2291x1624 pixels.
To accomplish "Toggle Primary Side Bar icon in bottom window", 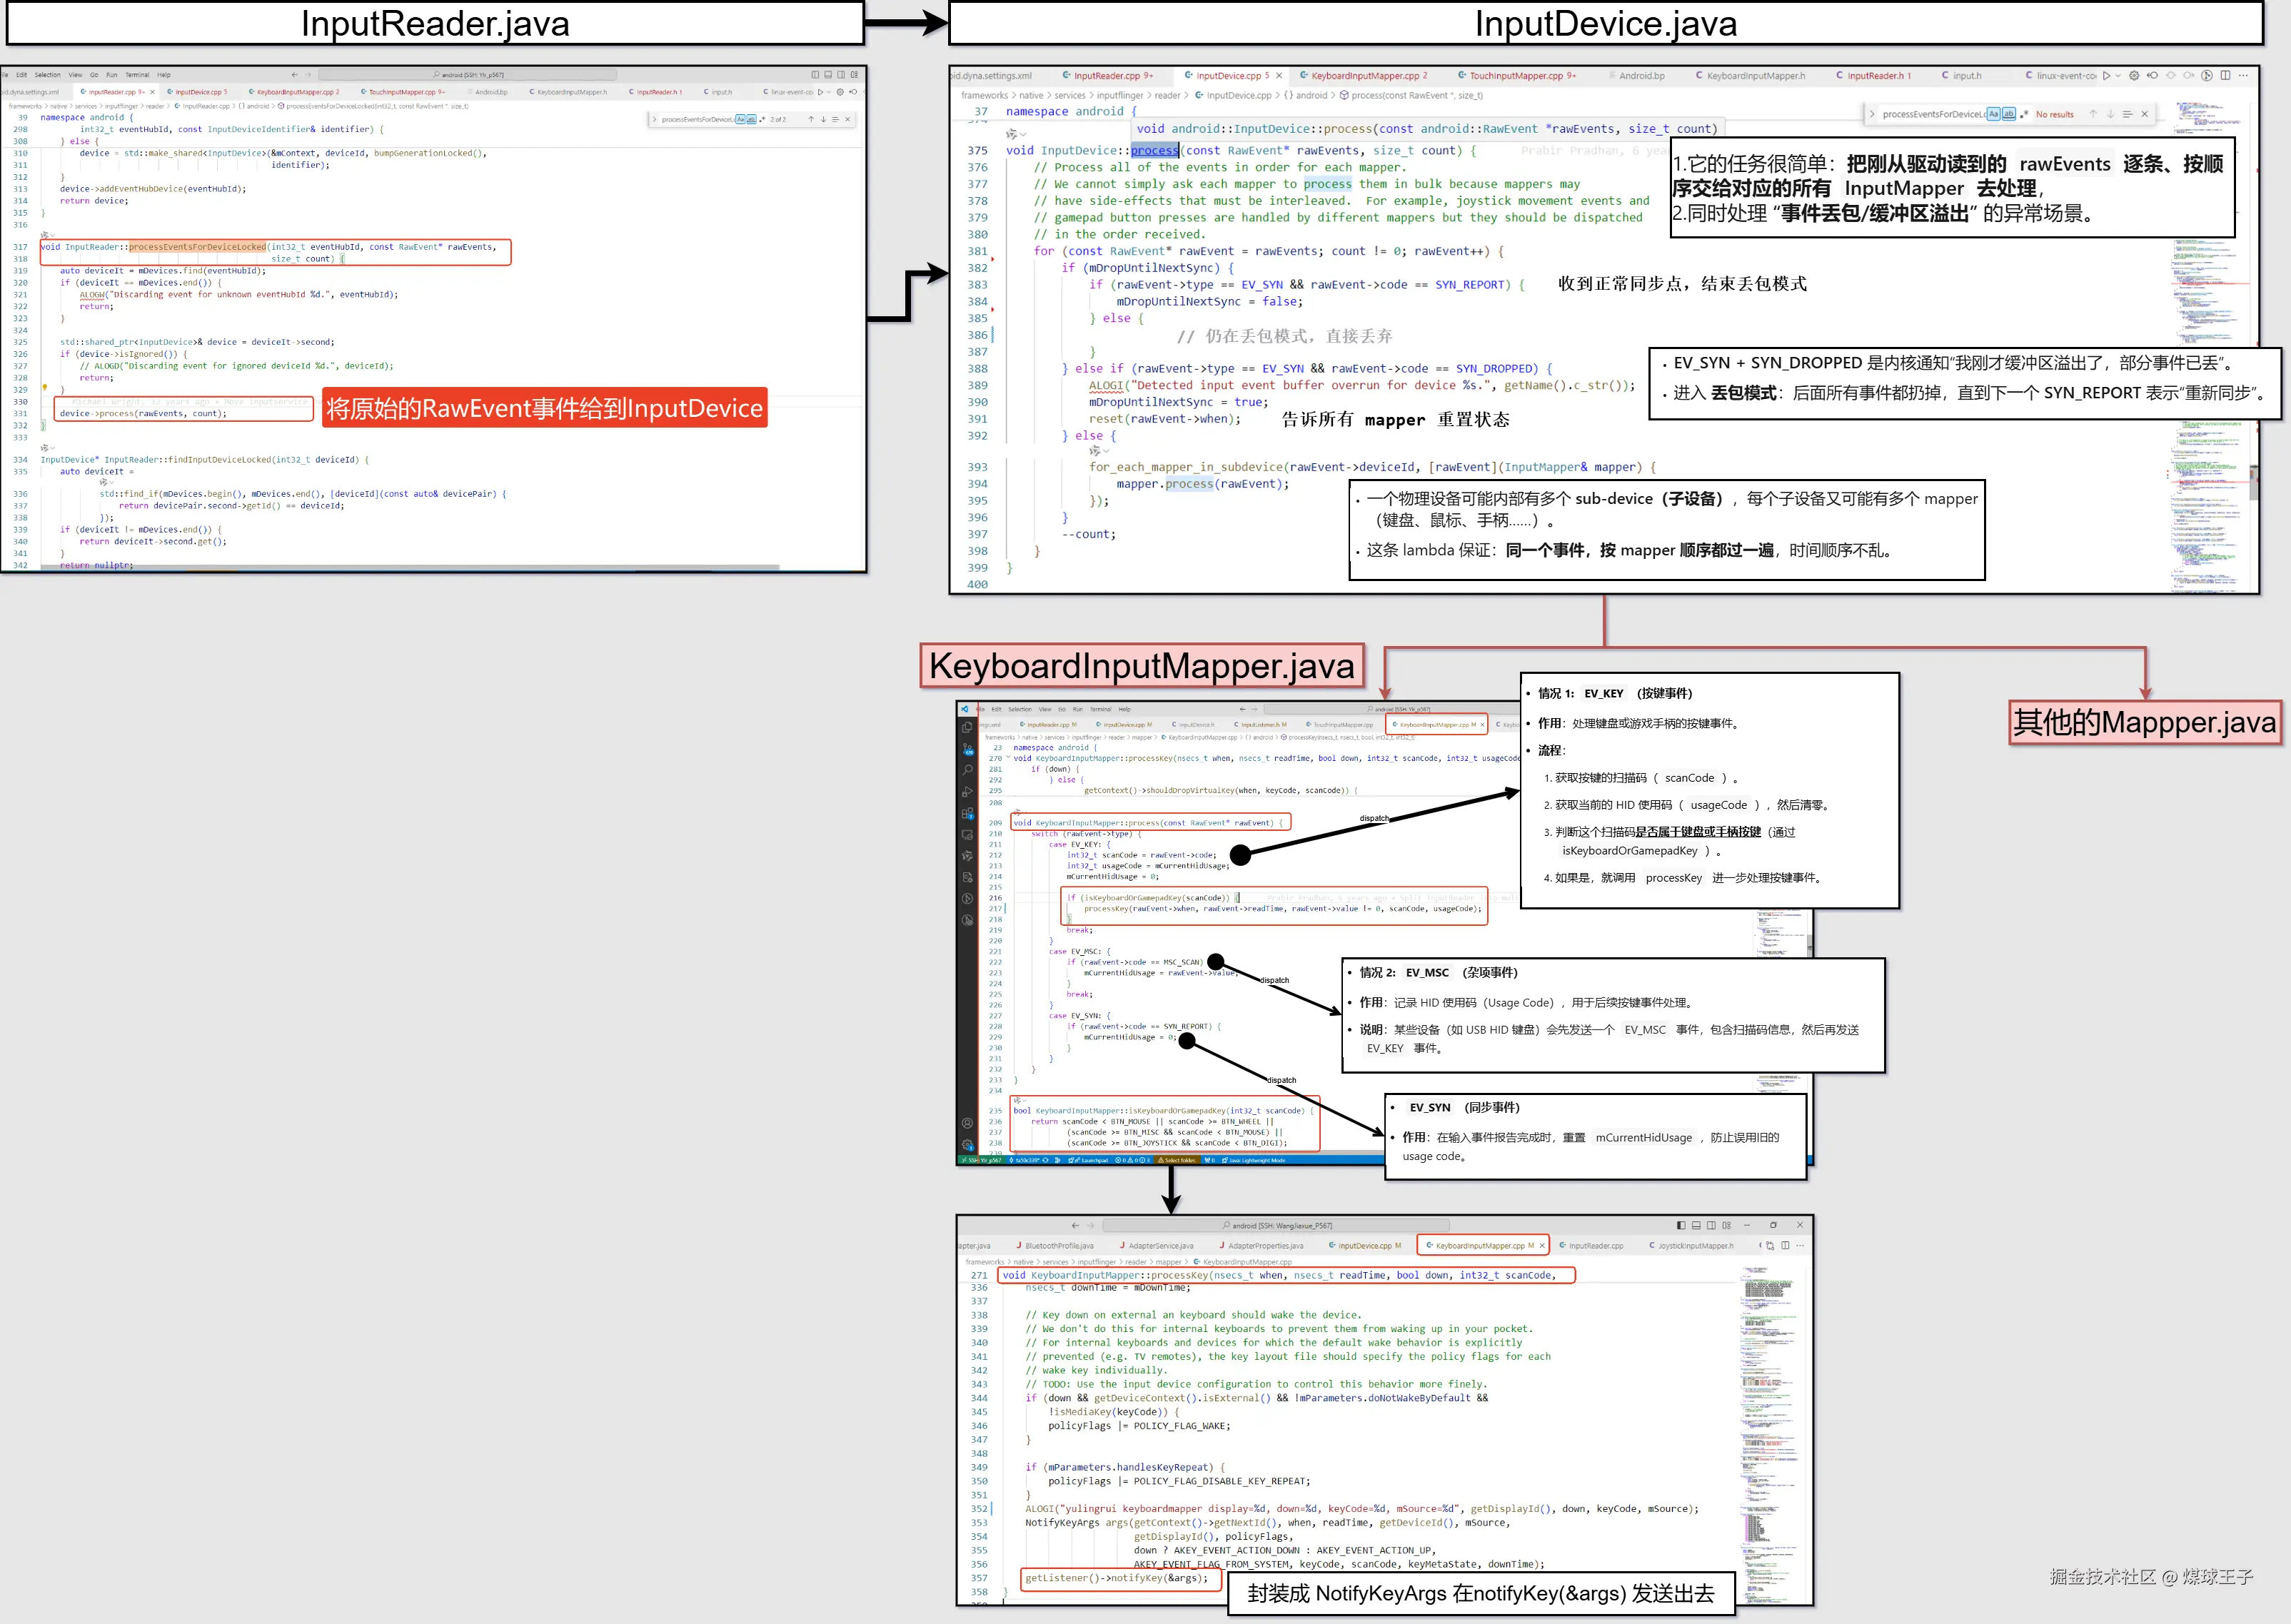I will click(x=1681, y=1225).
